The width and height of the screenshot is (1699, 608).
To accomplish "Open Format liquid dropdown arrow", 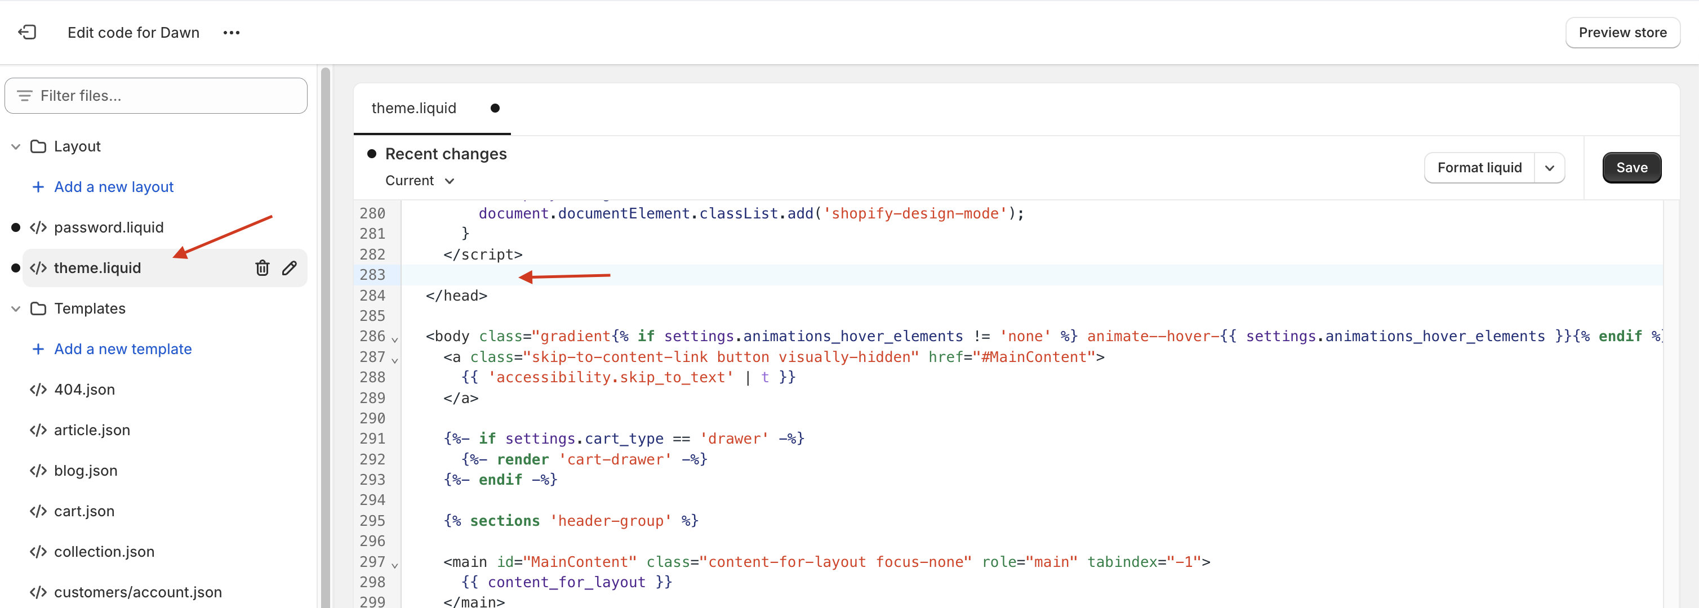I will click(1549, 168).
